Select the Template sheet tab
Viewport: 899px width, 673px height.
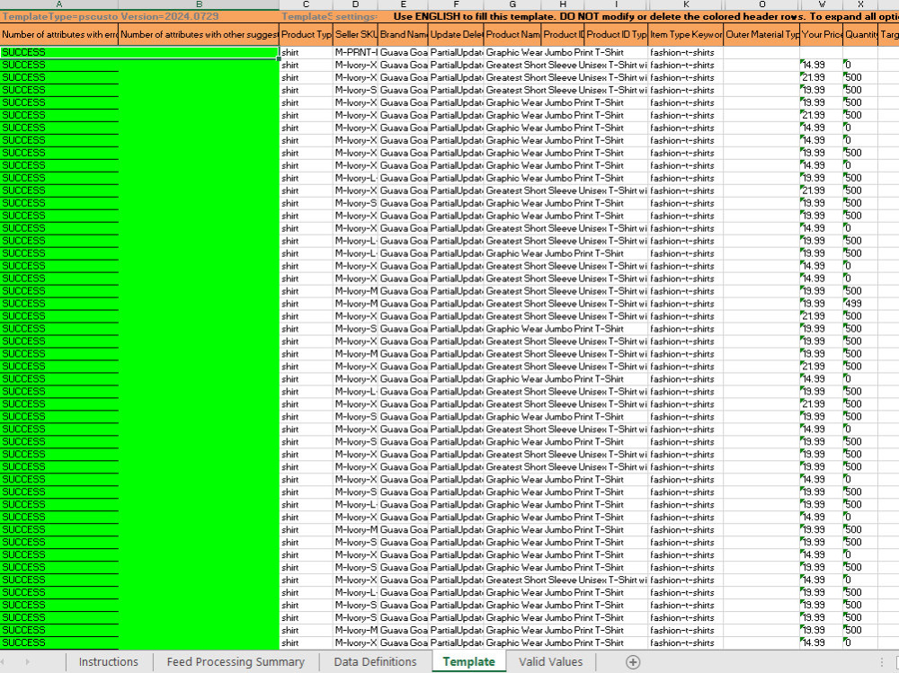coord(468,661)
